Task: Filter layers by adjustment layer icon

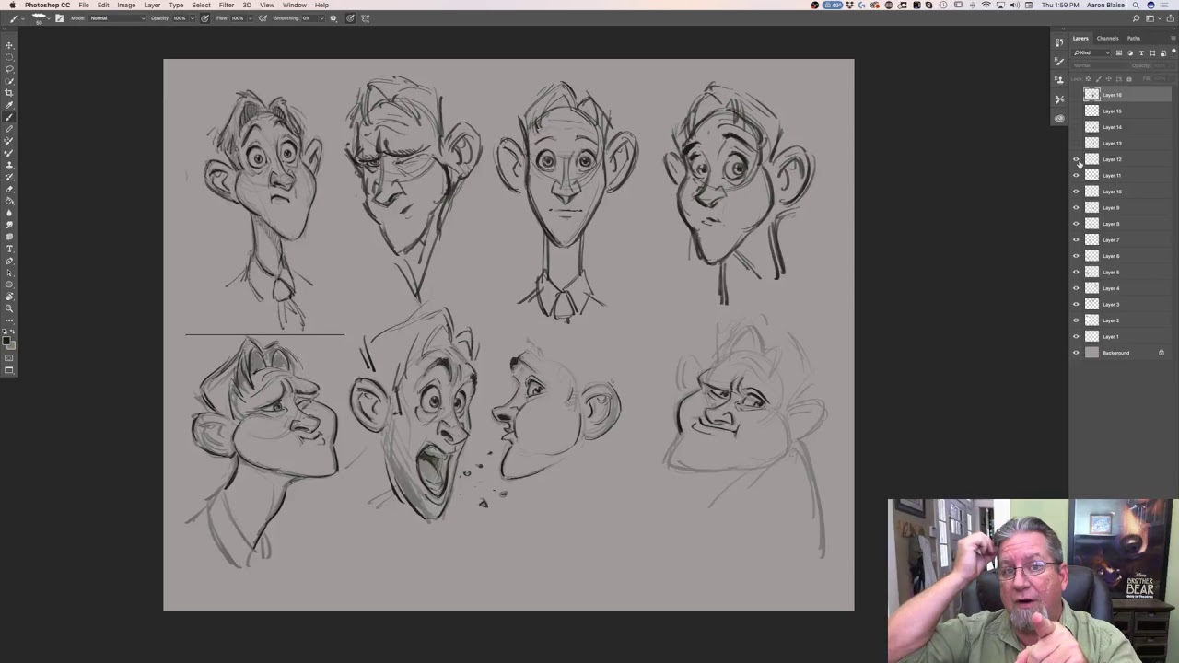Action: click(x=1130, y=52)
